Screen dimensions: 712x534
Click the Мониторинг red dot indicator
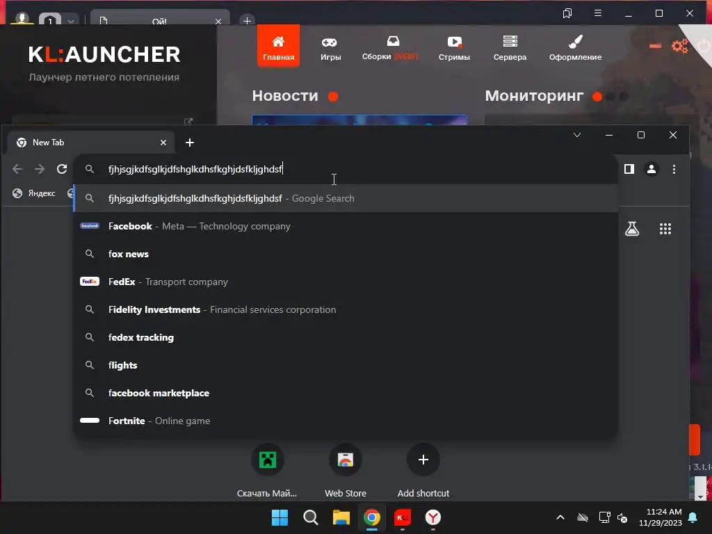coord(597,96)
